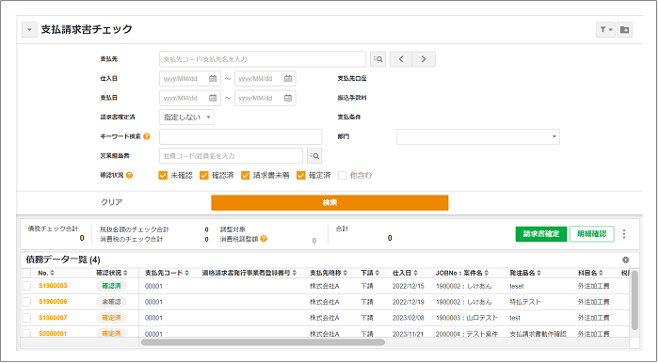Click the orange 検索 search button
Screen dimensions: 659x363
point(329,203)
